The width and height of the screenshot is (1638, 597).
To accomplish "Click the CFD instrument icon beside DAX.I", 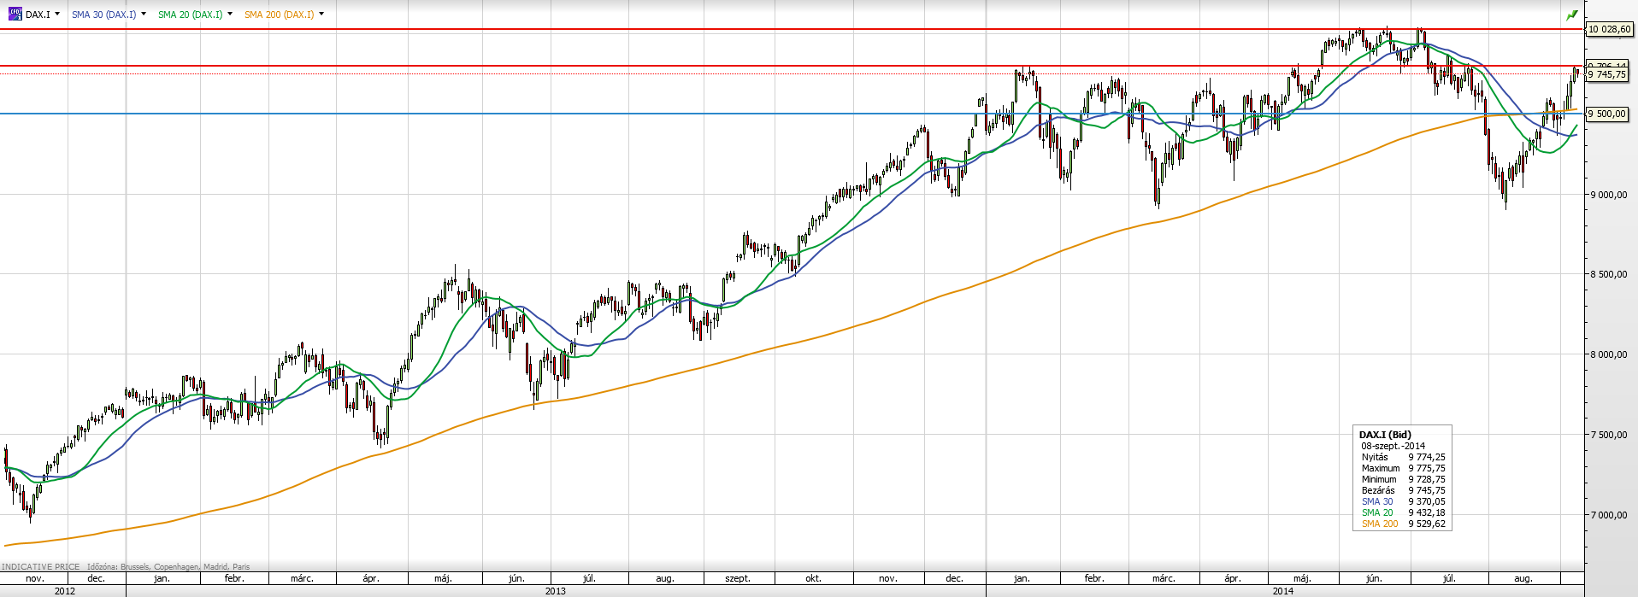I will click(x=15, y=15).
